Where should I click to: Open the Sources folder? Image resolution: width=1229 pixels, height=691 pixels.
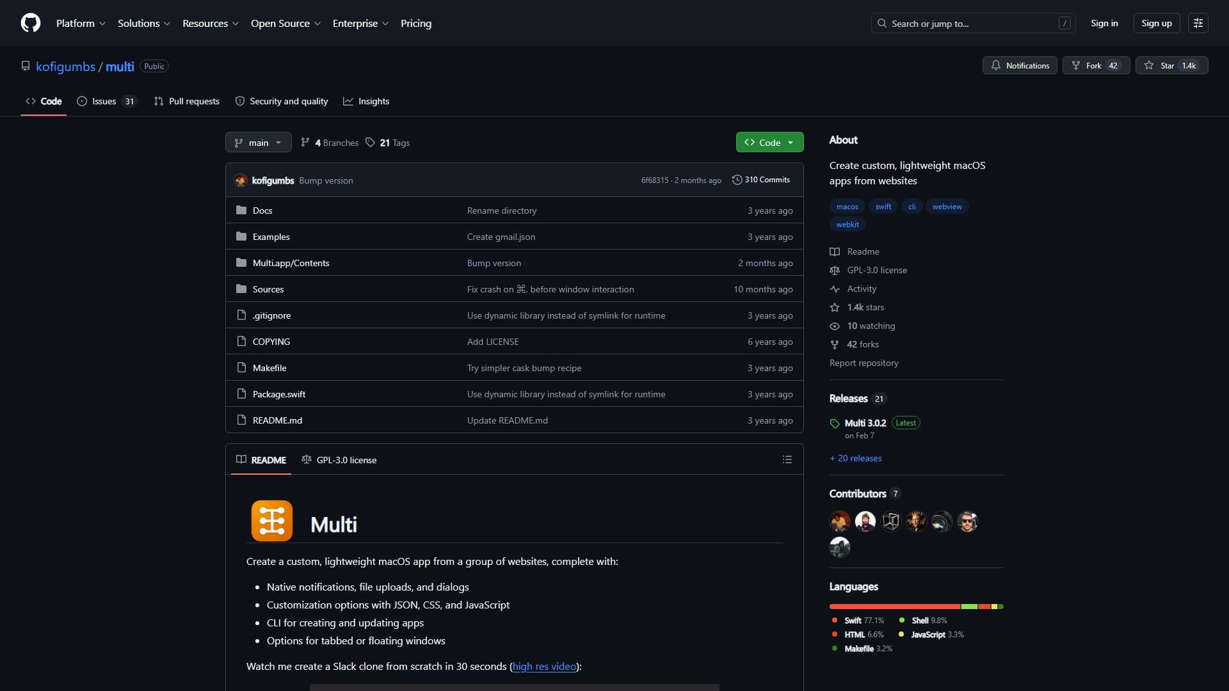pos(268,289)
